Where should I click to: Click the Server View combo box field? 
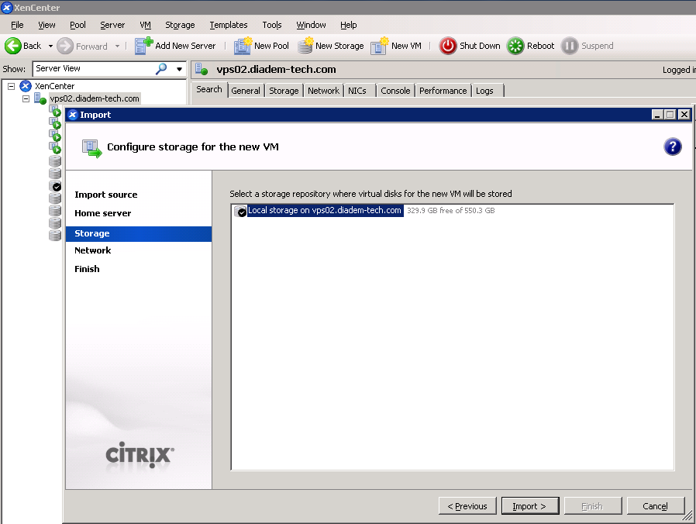tap(109, 69)
